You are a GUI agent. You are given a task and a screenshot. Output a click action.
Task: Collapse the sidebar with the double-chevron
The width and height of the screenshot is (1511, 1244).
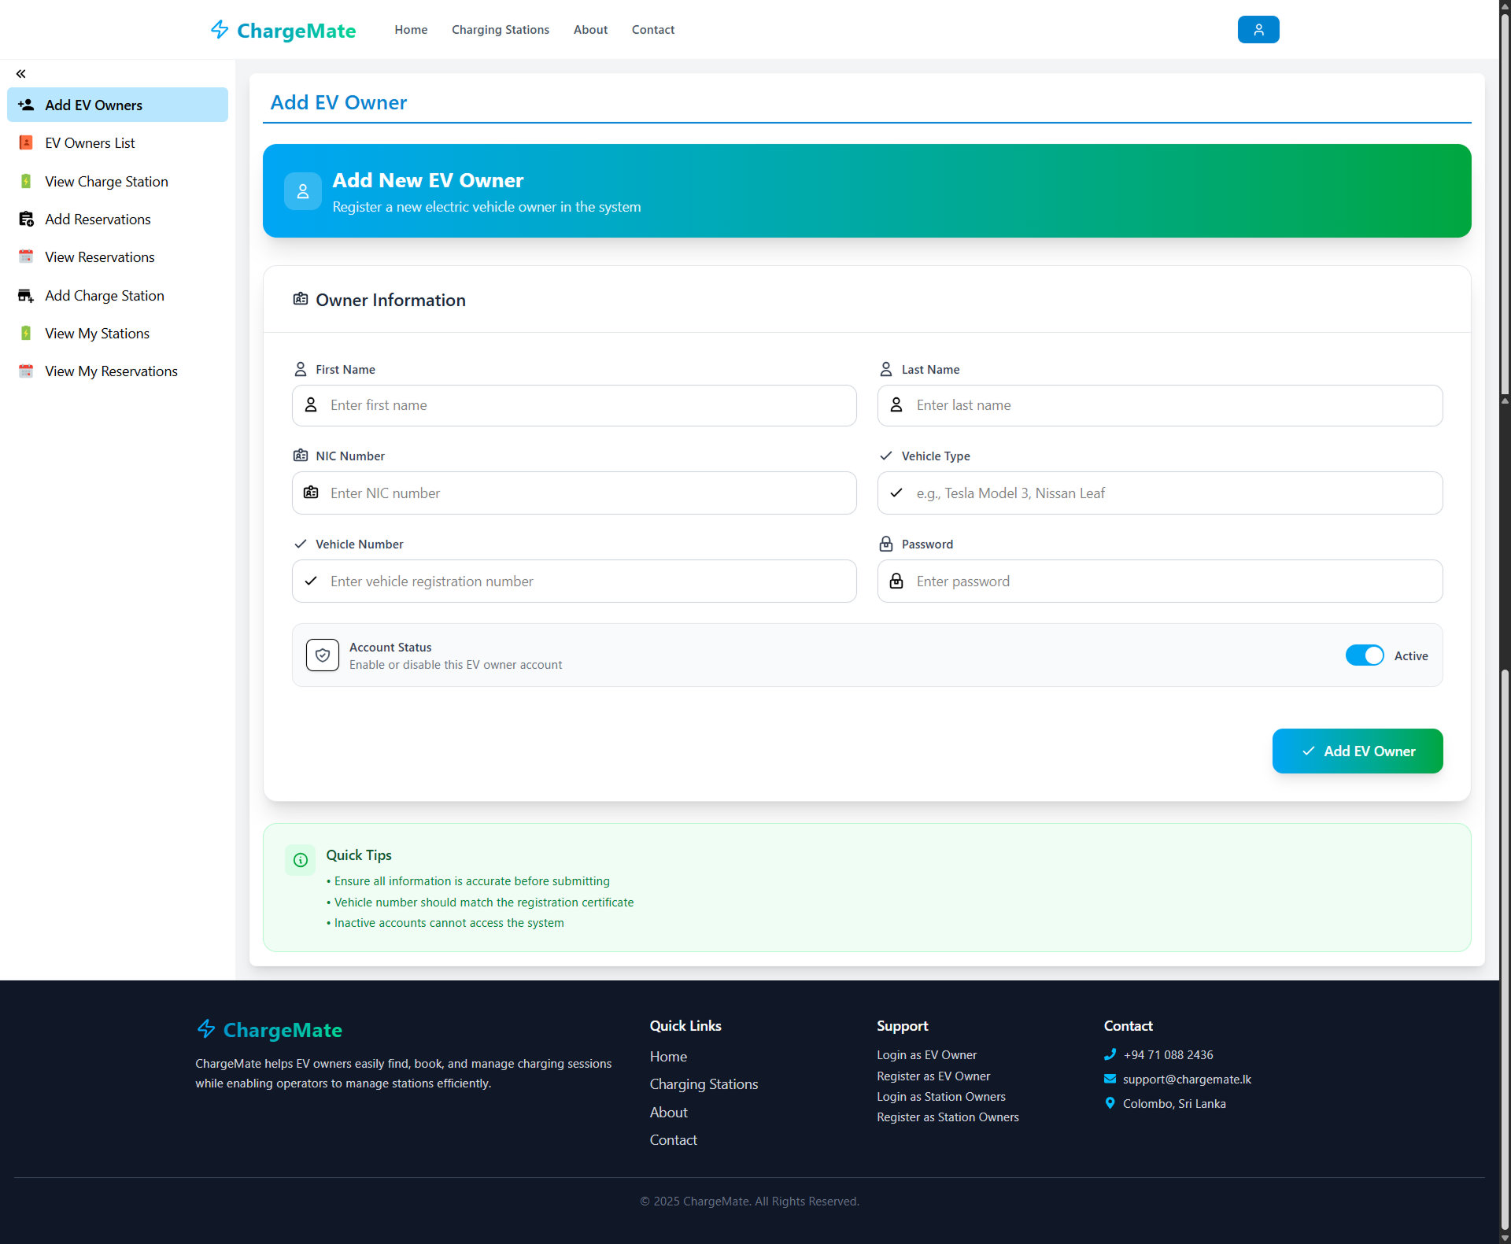tap(20, 73)
